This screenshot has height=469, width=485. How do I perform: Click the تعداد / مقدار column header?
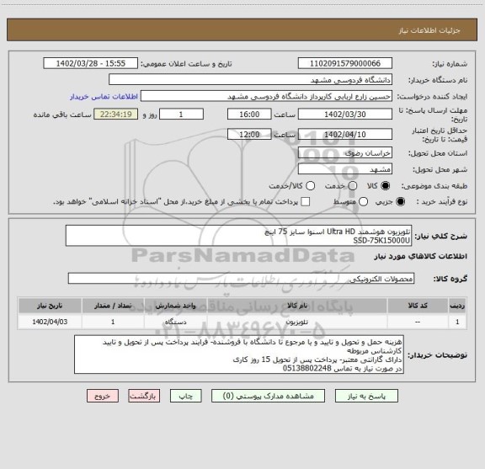113,306
